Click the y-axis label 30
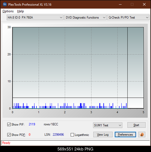 (x=9, y=27)
